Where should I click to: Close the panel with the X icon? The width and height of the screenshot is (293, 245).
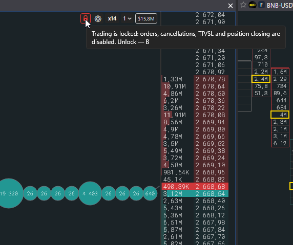(231, 6)
